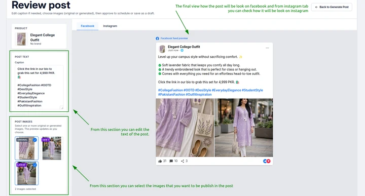Click the ORIGINAL badge on first thumbnail
365x196 pixels.
[22, 140]
